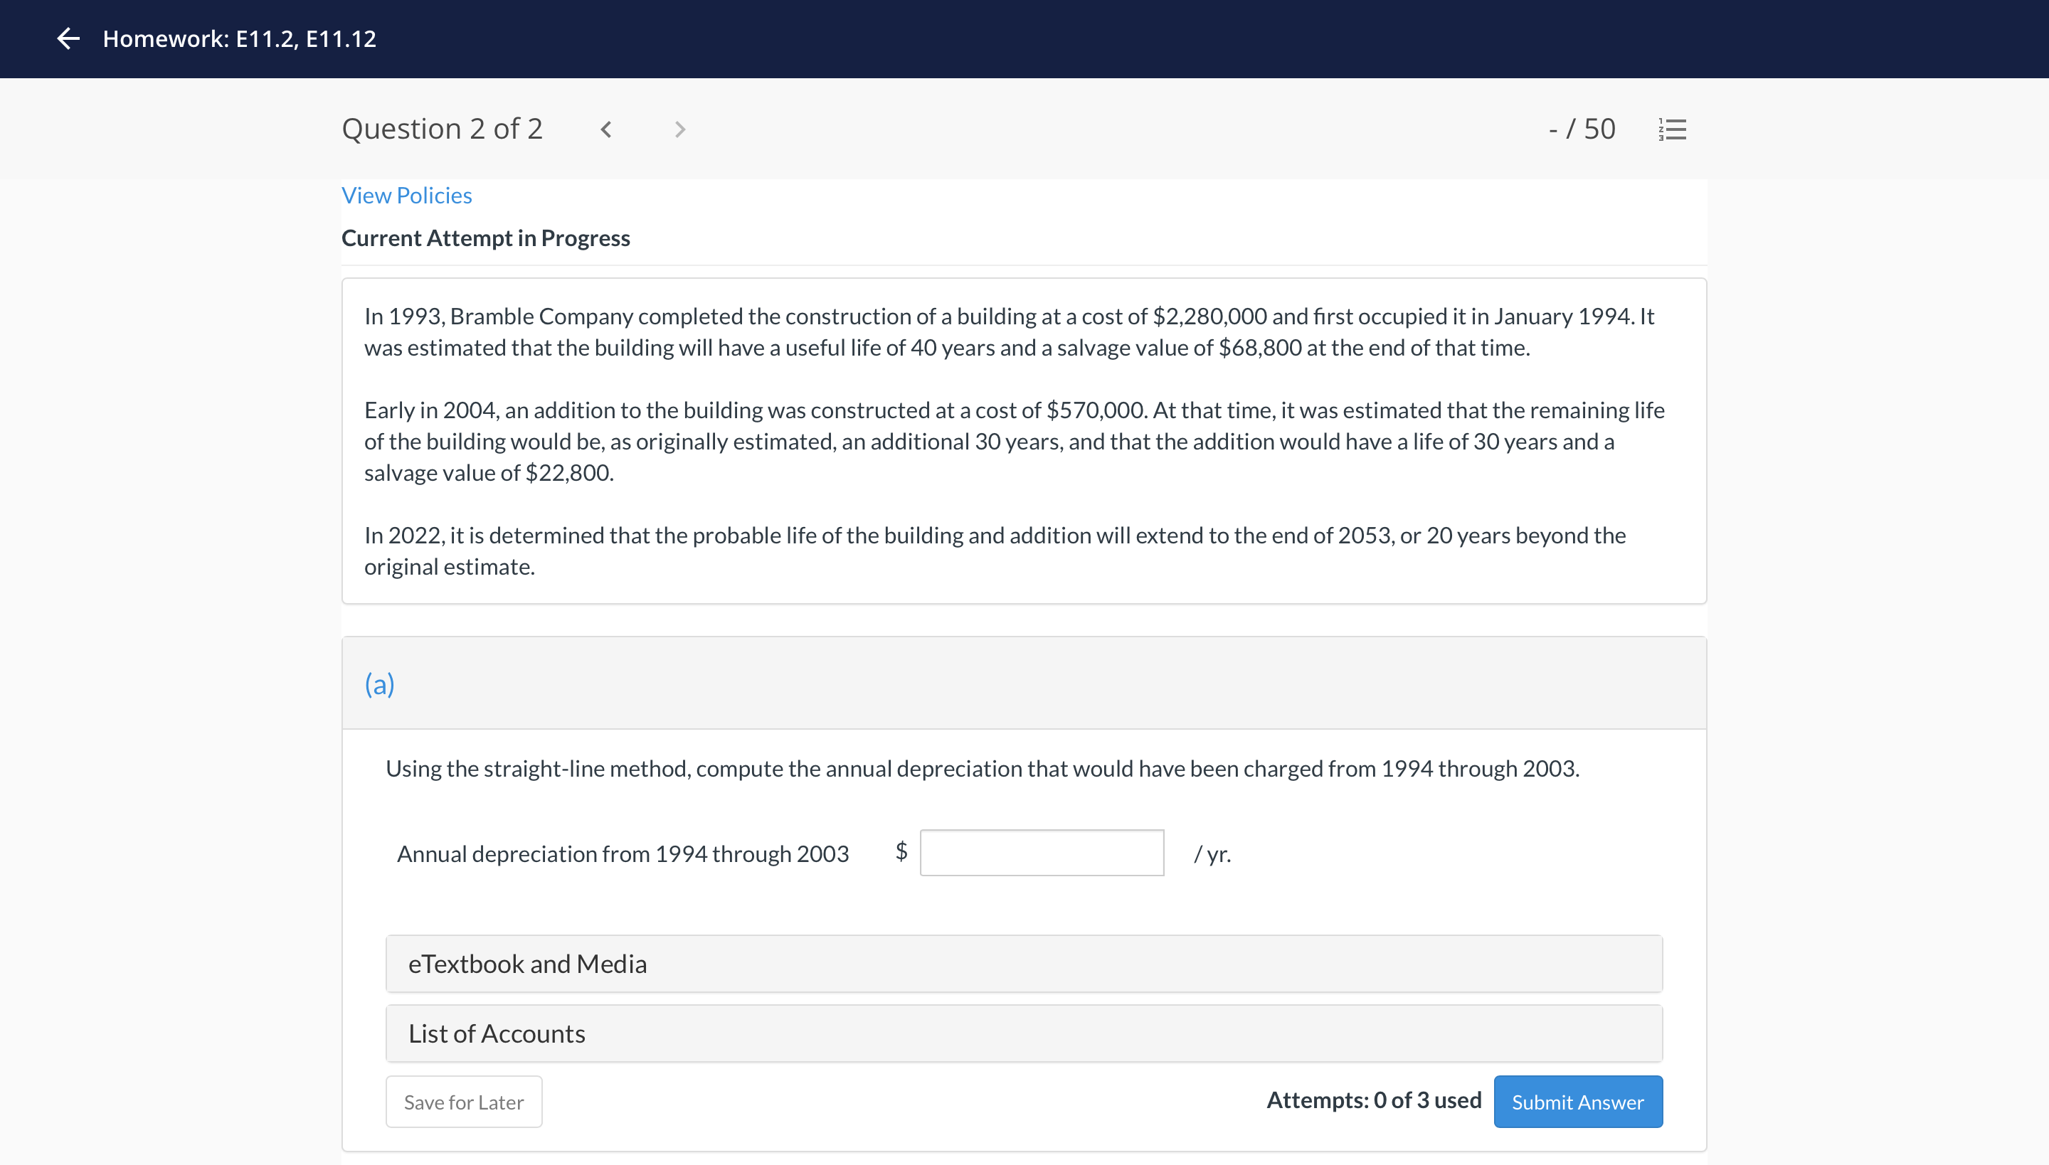Viewport: 2049px width, 1165px height.
Task: Go to previous question chevron
Action: coord(606,129)
